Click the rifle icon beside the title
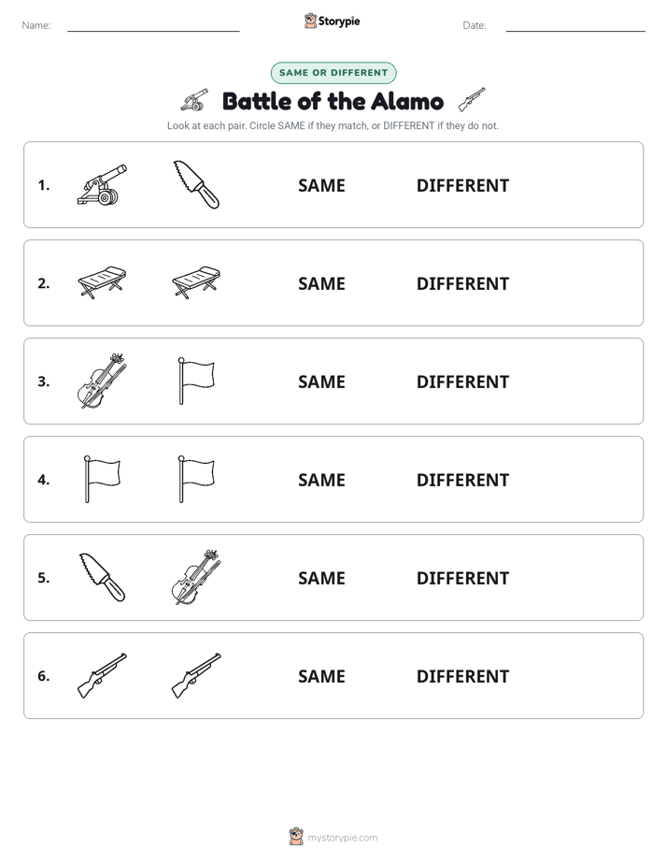Viewport: 667px width, 864px height. point(472,99)
